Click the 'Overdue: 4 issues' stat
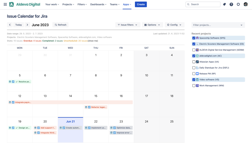This screenshot has height=143, width=252. (x=33, y=41)
